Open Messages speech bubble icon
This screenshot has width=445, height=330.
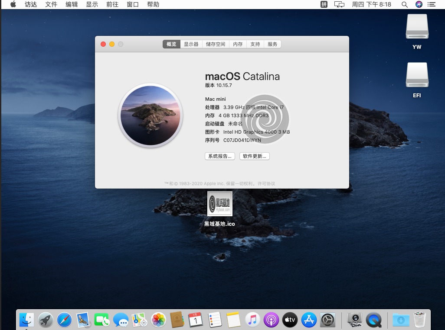coord(121,320)
